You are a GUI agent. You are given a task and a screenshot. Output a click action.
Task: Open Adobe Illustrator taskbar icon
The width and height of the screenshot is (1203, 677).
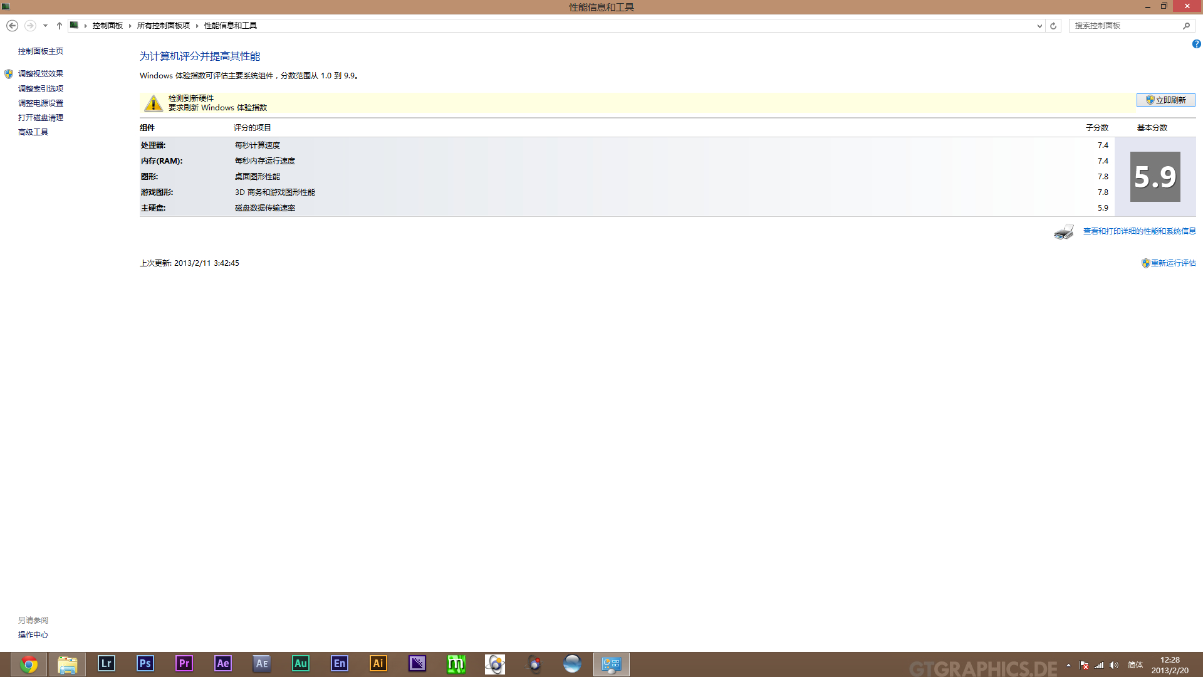pos(378,663)
